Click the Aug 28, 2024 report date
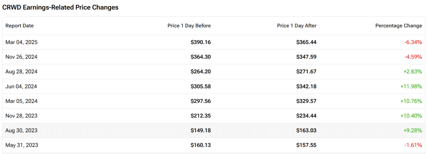Image resolution: width=427 pixels, height=154 pixels. click(x=22, y=71)
